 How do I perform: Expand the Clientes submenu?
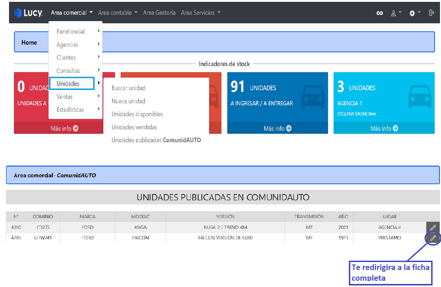(76, 57)
